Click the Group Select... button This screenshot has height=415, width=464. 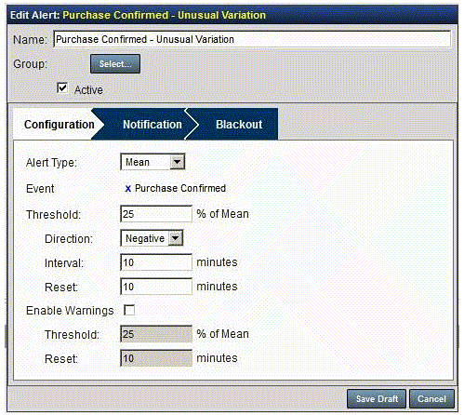[115, 64]
